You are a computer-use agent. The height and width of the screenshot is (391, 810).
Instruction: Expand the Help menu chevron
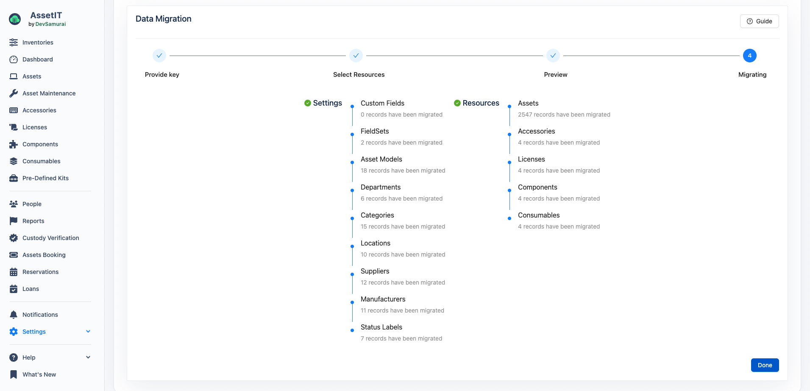(x=88, y=357)
